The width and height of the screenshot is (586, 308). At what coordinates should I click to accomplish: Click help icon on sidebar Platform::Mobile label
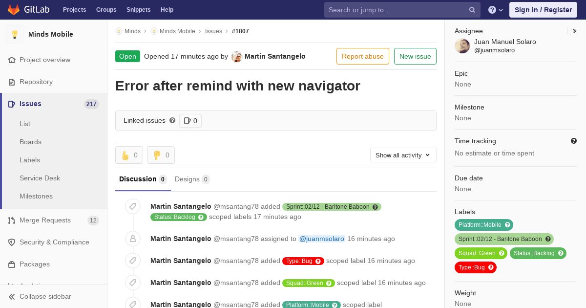pos(507,225)
